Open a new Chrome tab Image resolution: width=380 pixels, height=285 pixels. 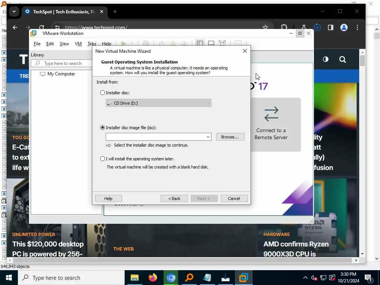pyautogui.click(x=115, y=12)
